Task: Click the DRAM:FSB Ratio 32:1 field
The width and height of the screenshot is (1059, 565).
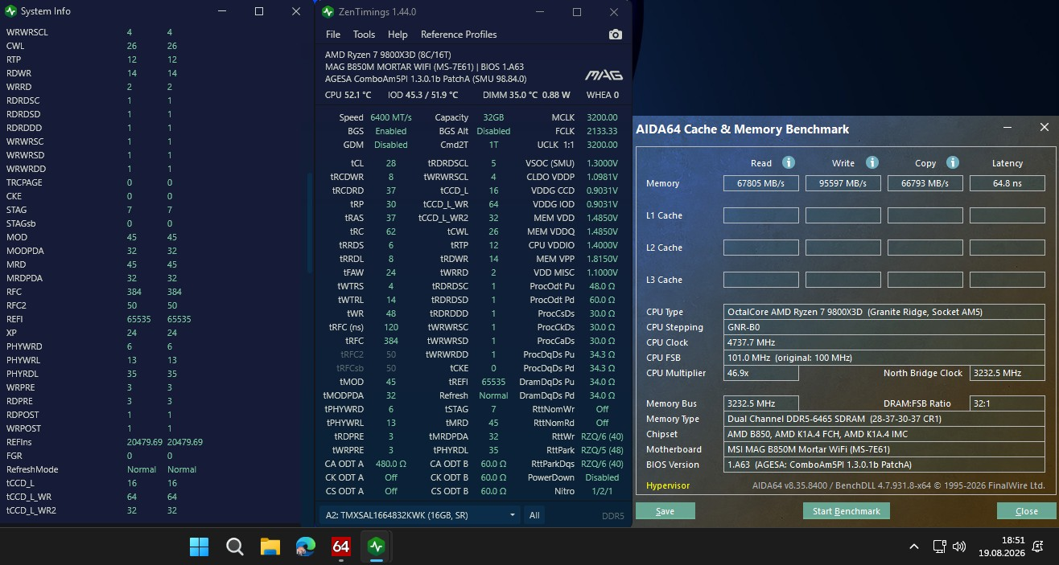Action: click(x=1007, y=403)
